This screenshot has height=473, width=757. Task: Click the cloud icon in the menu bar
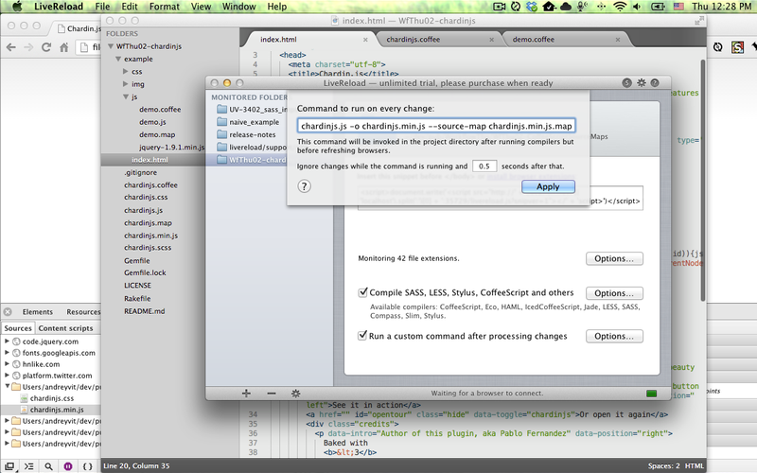pos(565,7)
